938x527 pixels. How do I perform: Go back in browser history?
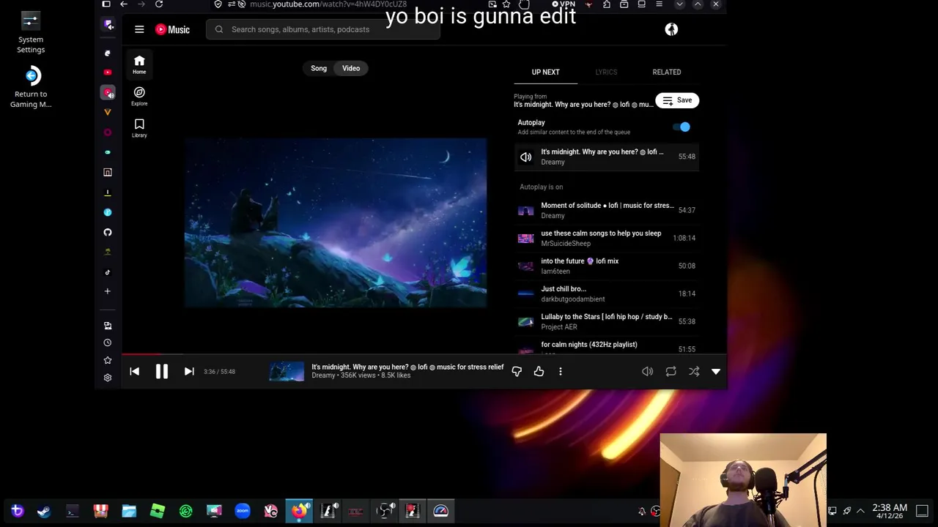(x=124, y=4)
